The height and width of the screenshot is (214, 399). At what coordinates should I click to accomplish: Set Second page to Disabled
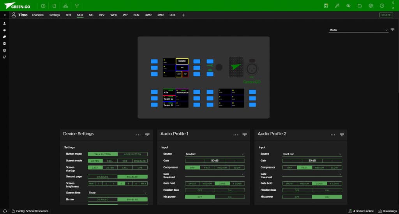click(x=102, y=177)
